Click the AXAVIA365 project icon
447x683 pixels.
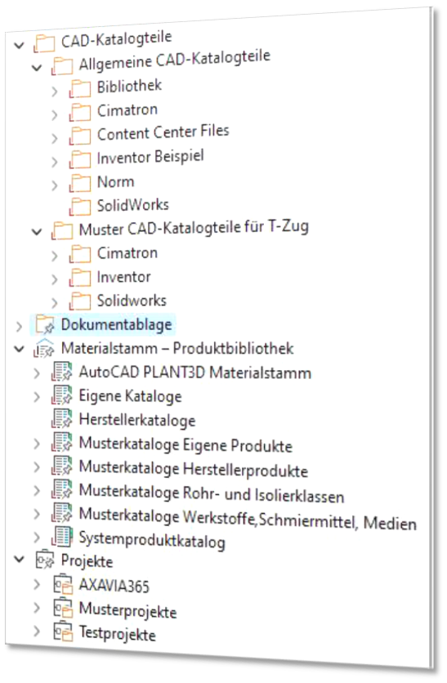point(63,585)
